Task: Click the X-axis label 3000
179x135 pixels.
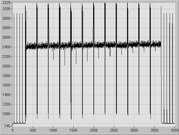Action: (134, 130)
